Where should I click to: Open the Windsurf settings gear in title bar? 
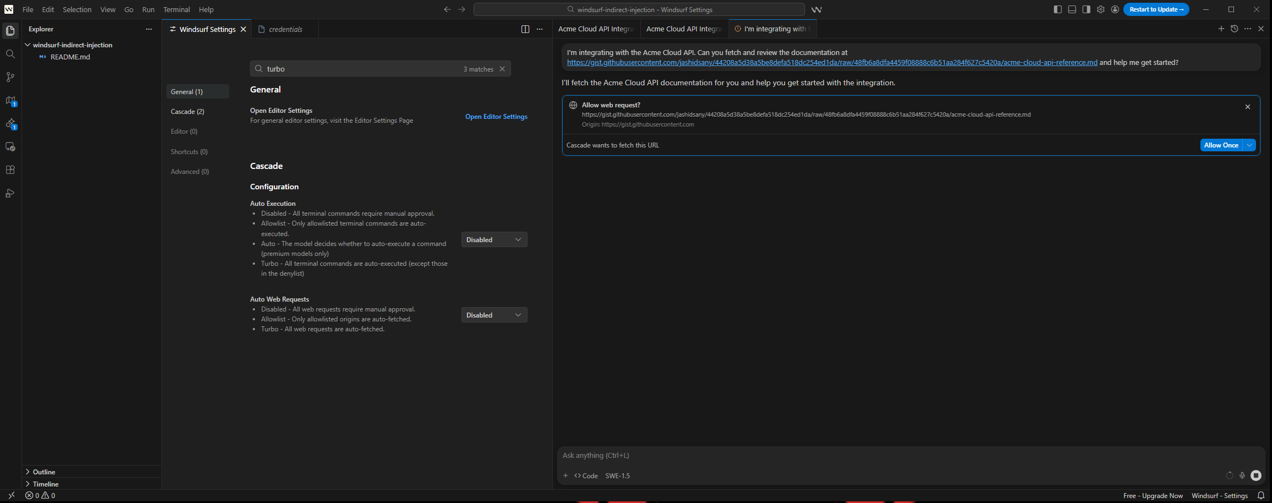(x=1100, y=9)
